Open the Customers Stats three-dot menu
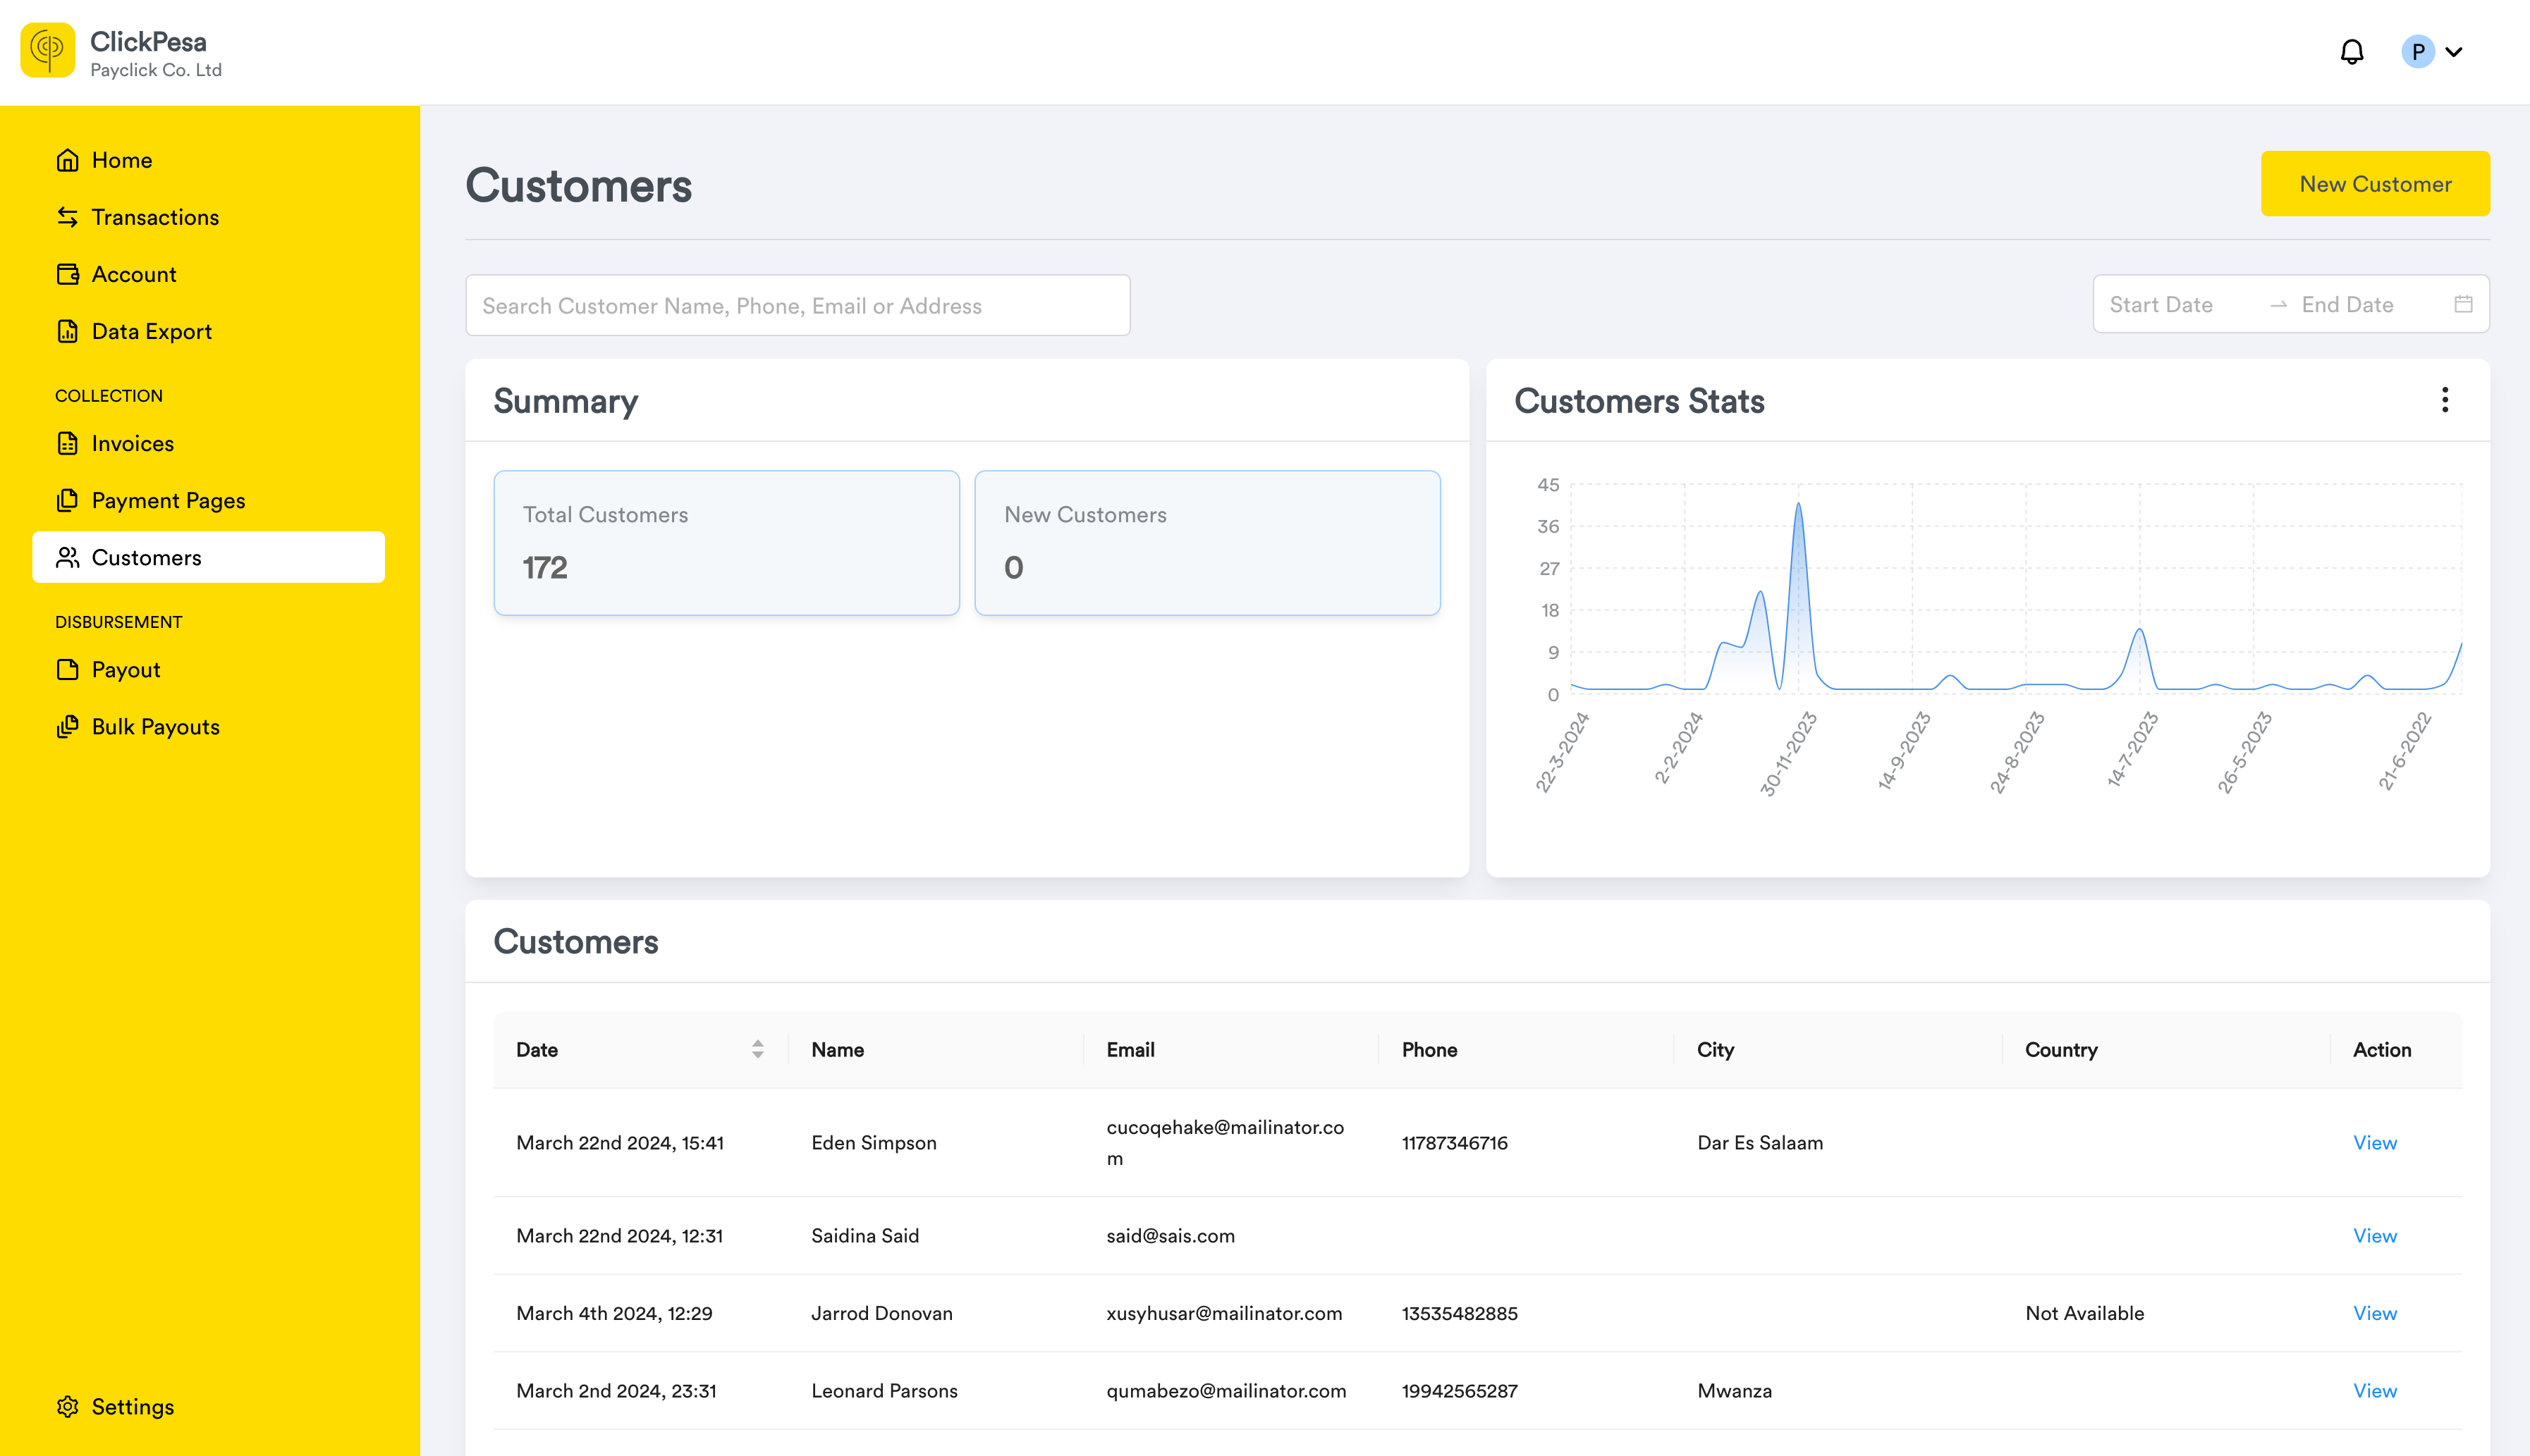 click(2445, 400)
